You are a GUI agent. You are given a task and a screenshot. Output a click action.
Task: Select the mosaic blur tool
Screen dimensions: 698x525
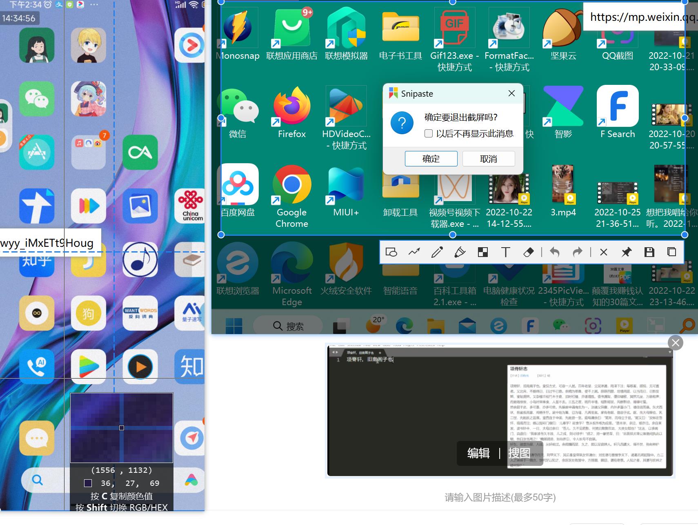pyautogui.click(x=482, y=252)
